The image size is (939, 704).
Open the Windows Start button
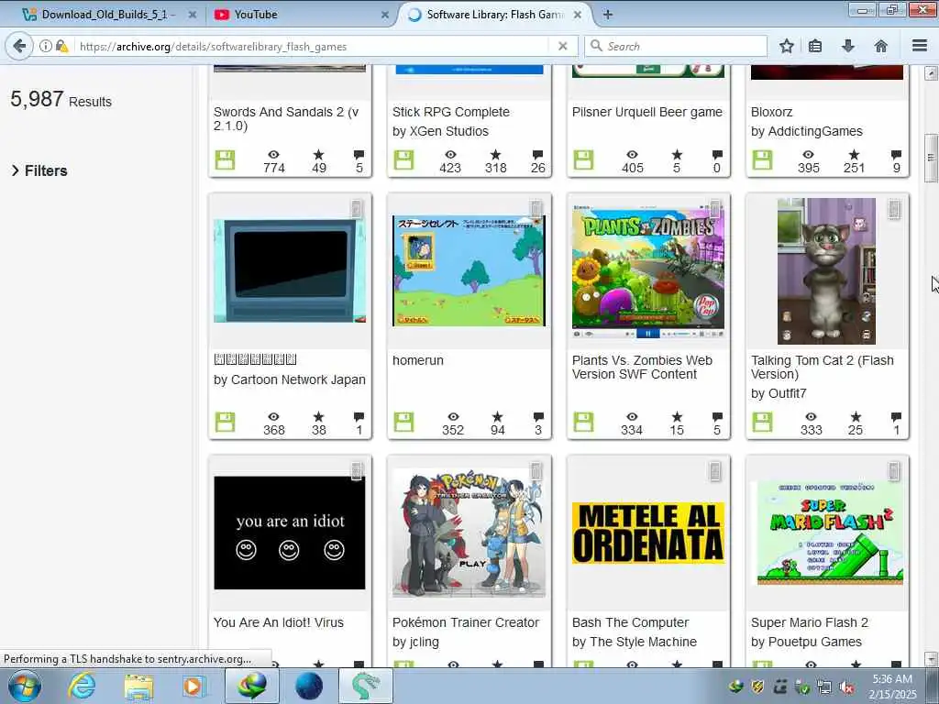coord(25,686)
